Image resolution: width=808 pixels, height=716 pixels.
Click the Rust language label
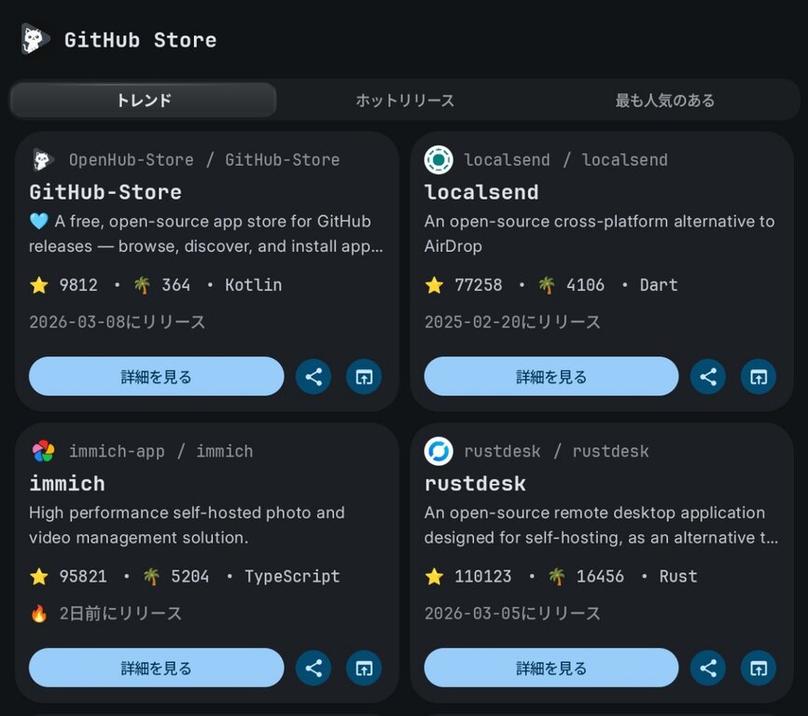(x=678, y=576)
